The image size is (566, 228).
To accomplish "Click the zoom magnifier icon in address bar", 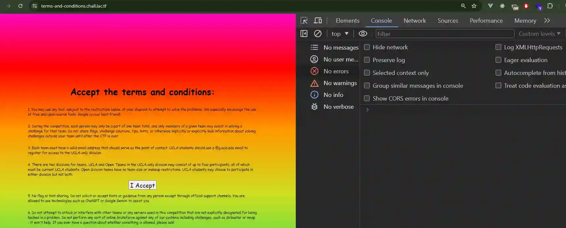I will click(463, 6).
